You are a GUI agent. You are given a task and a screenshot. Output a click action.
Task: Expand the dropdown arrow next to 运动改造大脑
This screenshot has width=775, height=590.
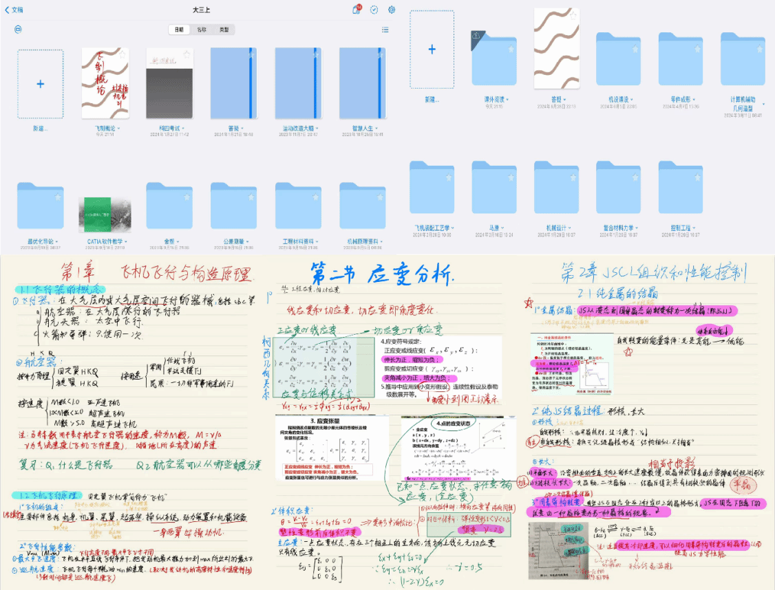click(319, 128)
